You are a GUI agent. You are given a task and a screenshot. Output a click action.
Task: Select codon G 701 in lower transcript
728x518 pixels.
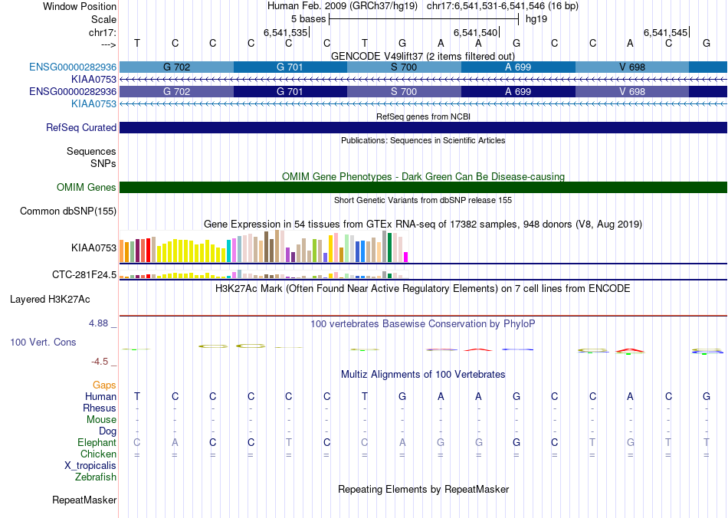pos(290,91)
